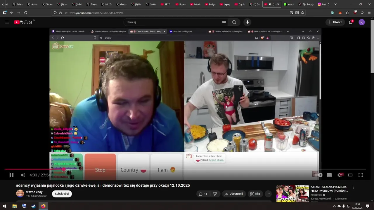Switch to the Inst Instagram tab
Viewport: 374px width, 210px height.
pos(322,4)
